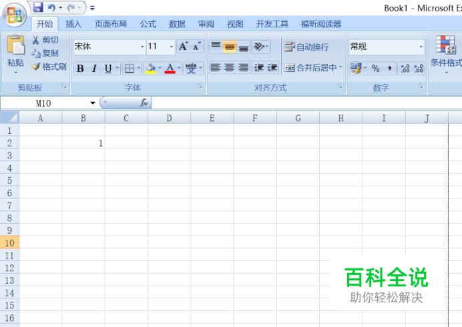Image resolution: width=462 pixels, height=327 pixels.
Task: Open the 开发工具 ribbon tab
Action: [x=272, y=24]
